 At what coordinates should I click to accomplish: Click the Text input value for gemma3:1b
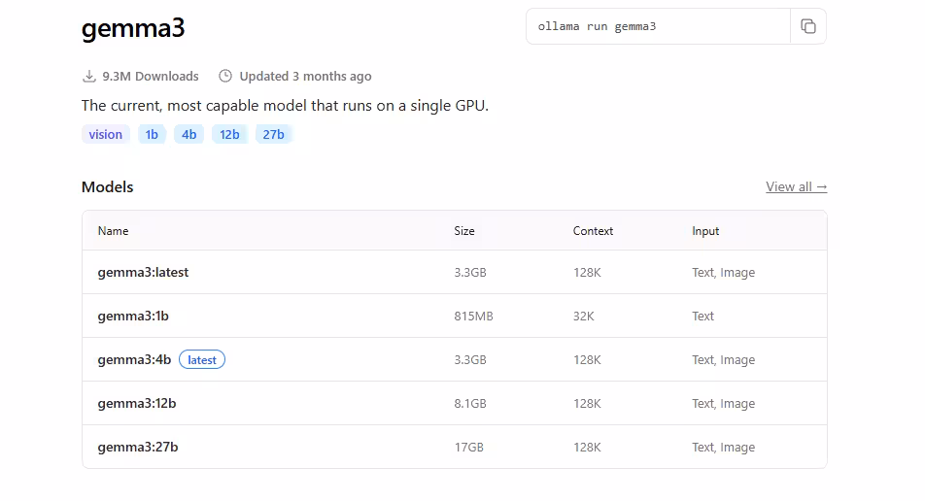[x=702, y=316]
